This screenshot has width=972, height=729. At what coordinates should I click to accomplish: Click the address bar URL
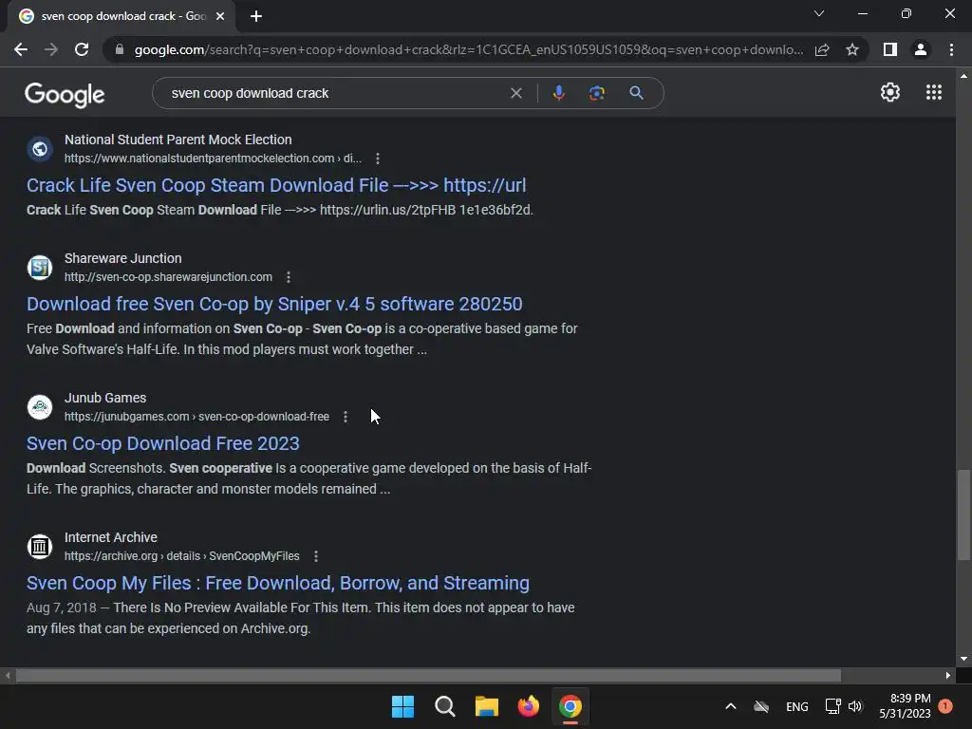pos(468,49)
